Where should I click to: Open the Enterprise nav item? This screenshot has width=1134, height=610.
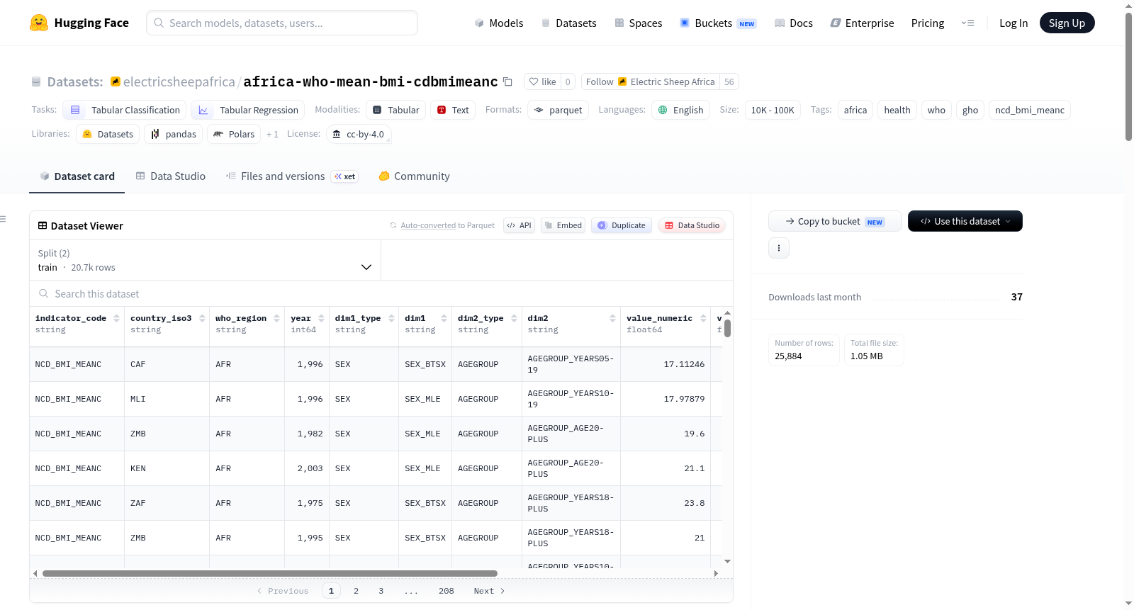click(862, 23)
